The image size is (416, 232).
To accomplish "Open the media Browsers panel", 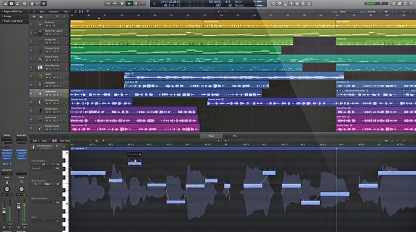I will click(x=411, y=4).
